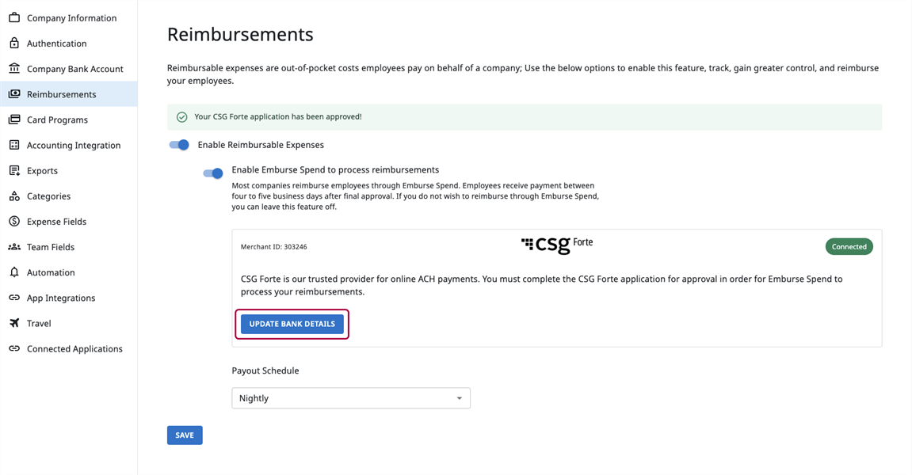Click the Team Fields people icon
This screenshot has width=912, height=475.
[14, 247]
